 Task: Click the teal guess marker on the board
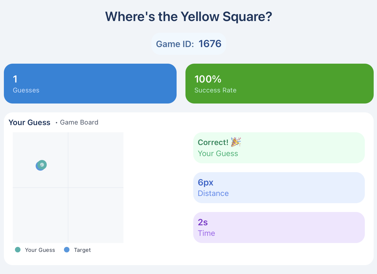tap(42, 164)
